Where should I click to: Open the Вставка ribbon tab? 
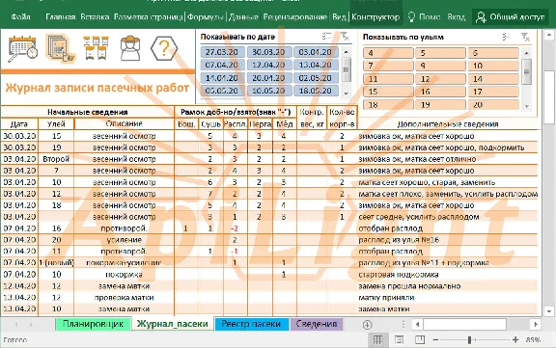(95, 17)
